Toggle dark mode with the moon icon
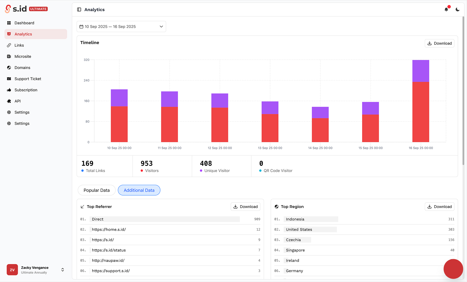The width and height of the screenshot is (467, 282). tap(457, 9)
